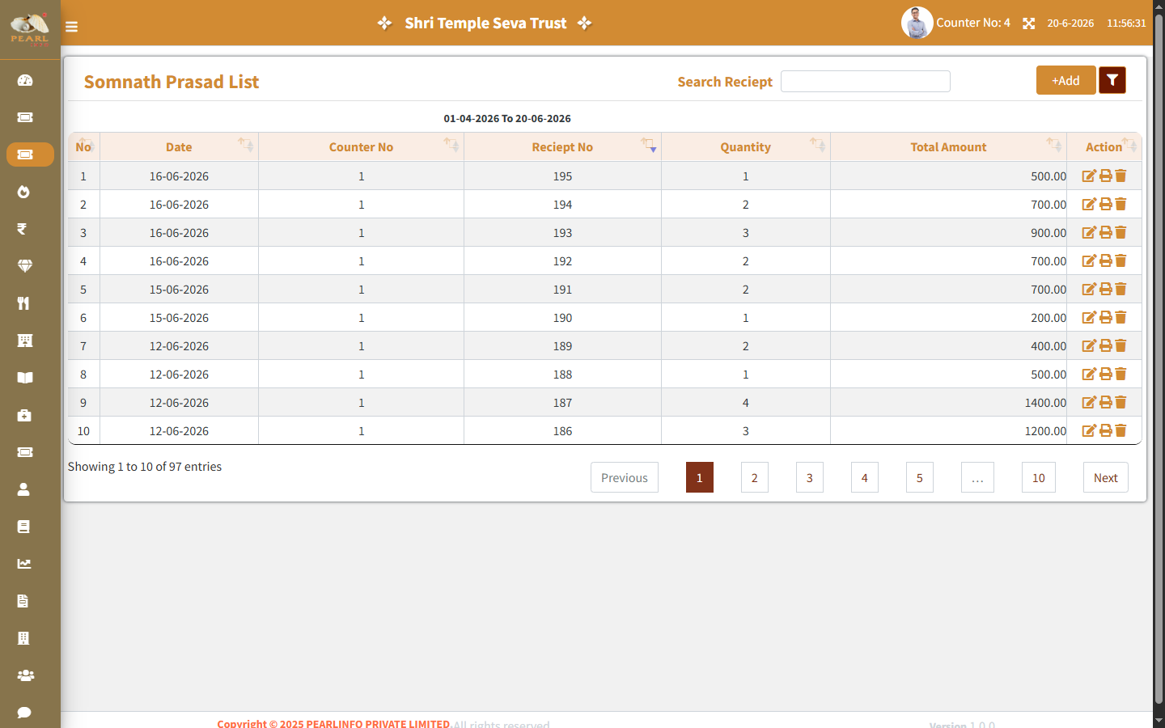Click the filter funnel button
Screen dimensions: 1165x728
[1112, 80]
